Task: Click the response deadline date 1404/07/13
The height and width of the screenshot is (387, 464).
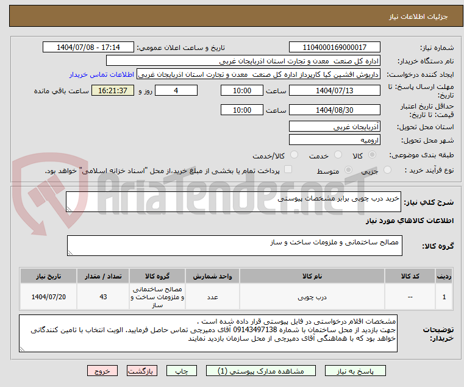Action: tap(334, 91)
